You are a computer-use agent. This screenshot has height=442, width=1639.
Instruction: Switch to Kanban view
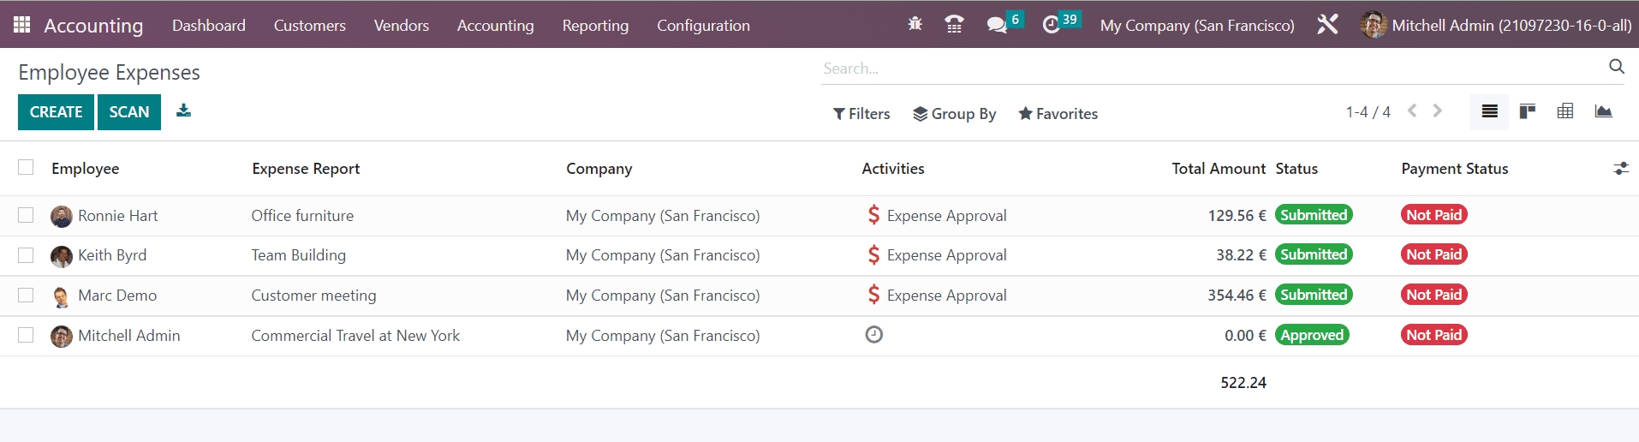1527,111
